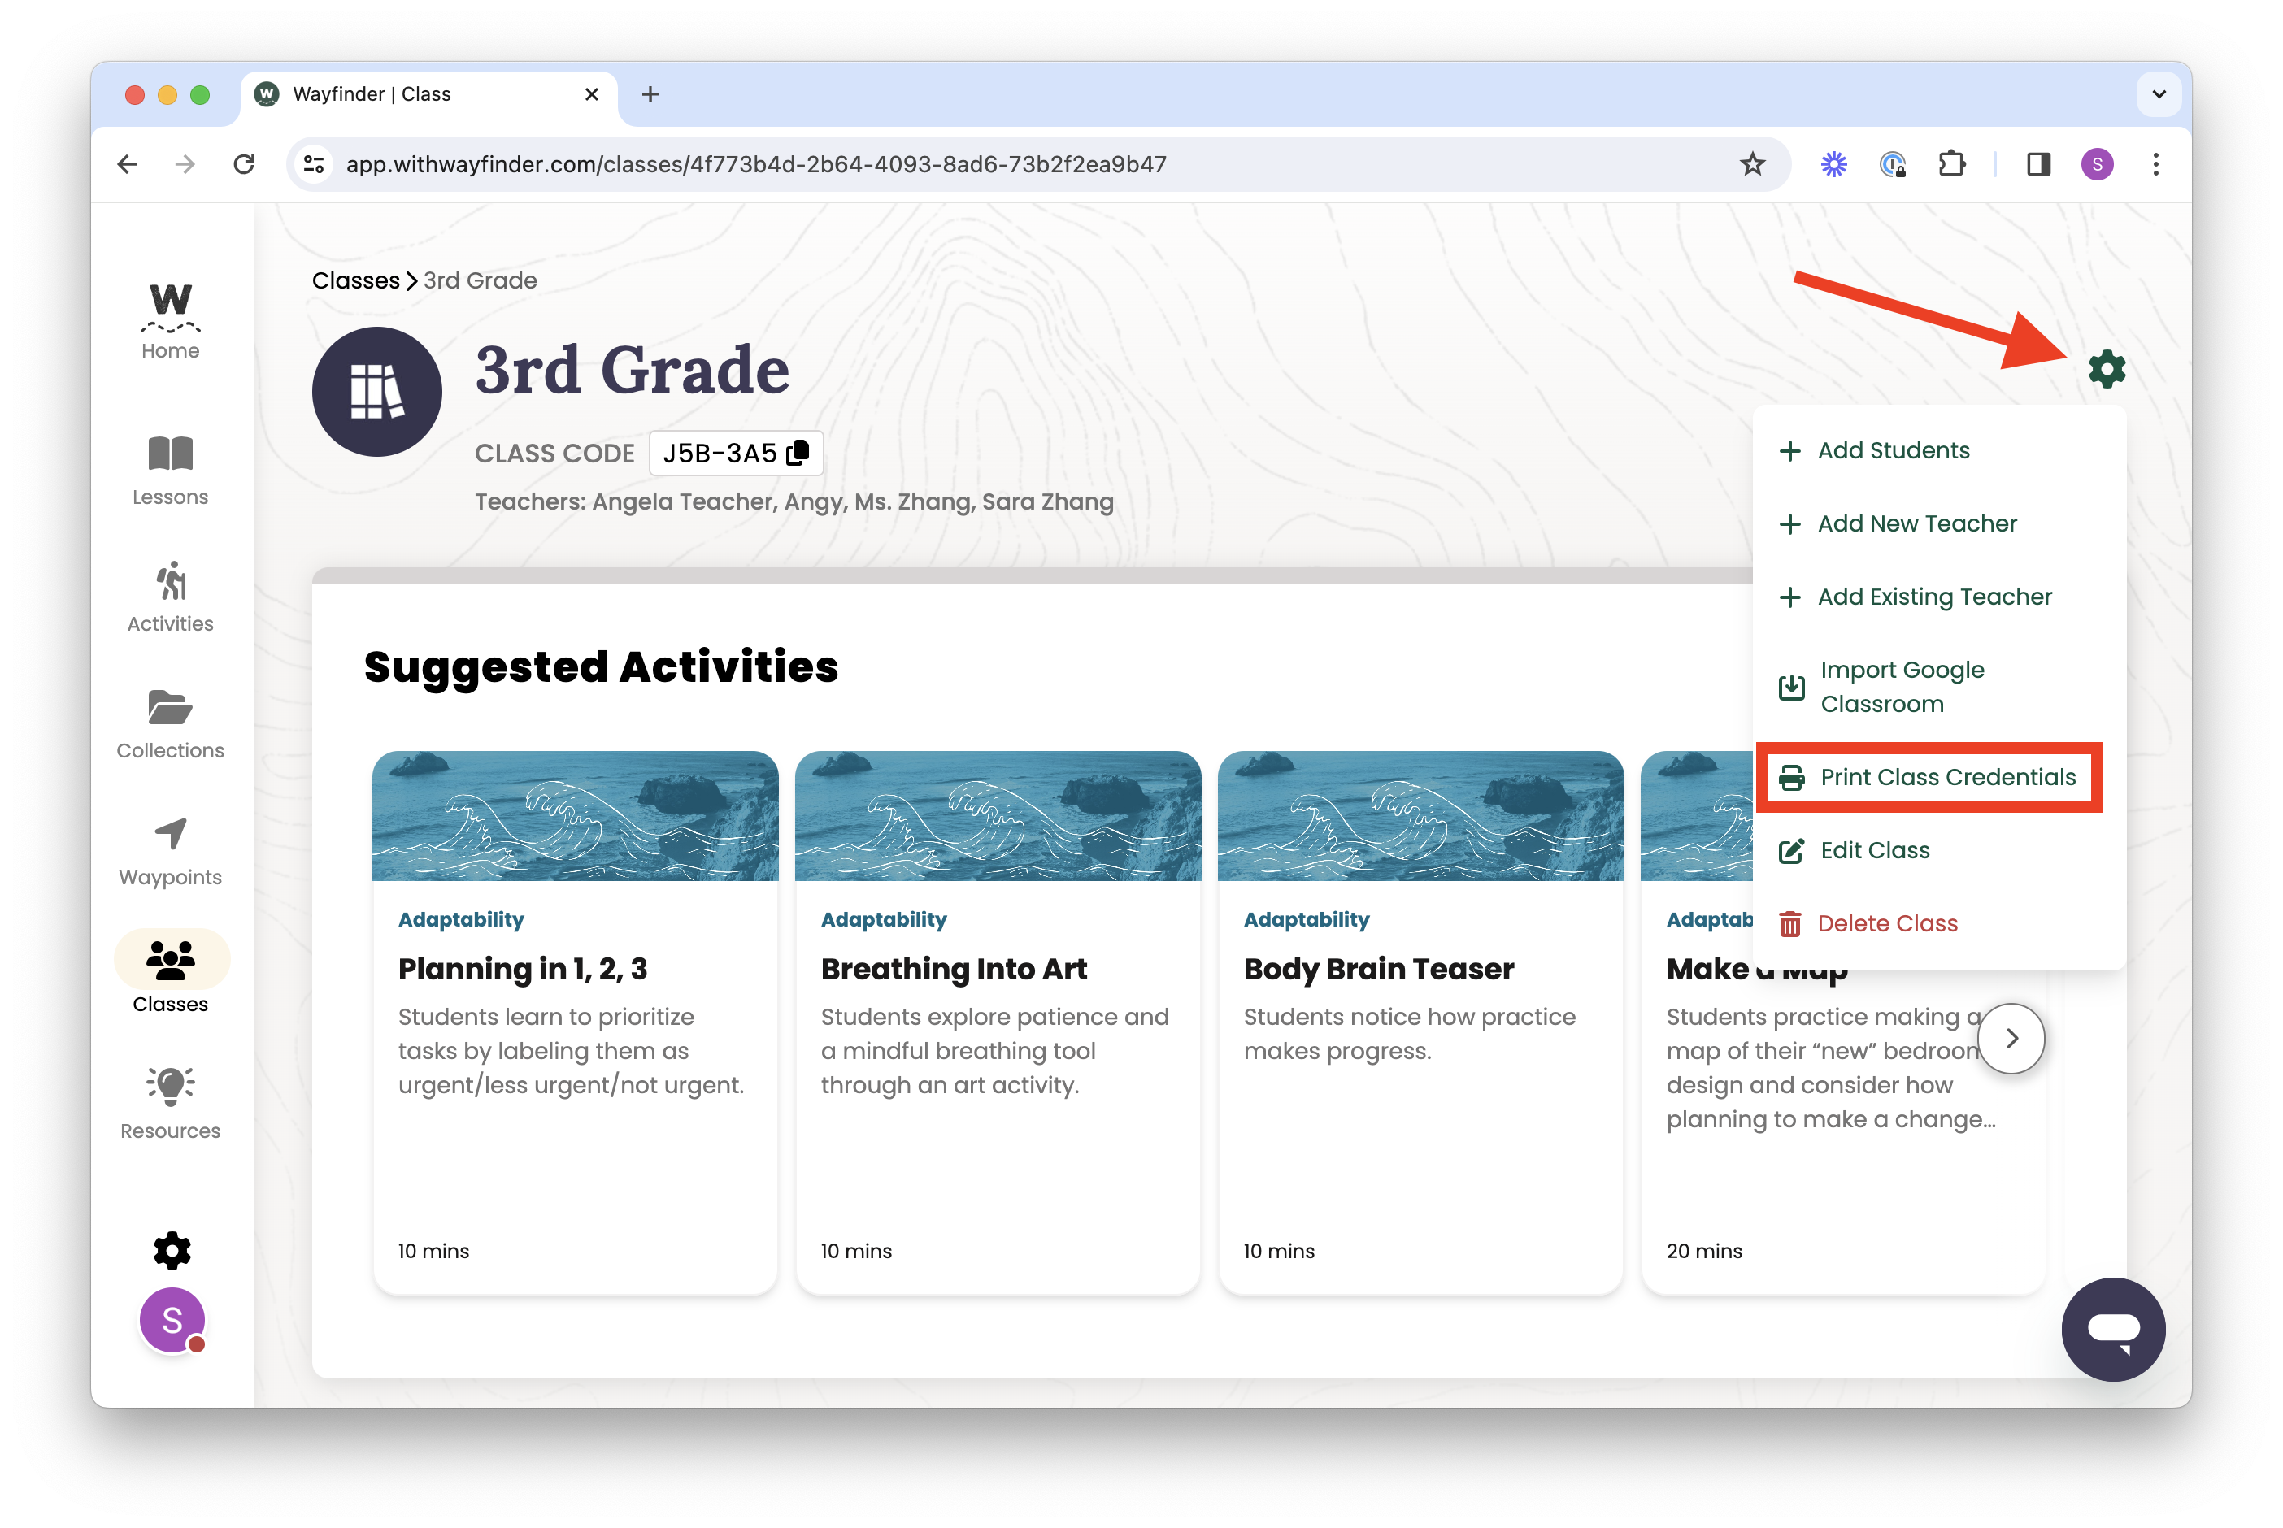The image size is (2283, 1528).
Task: Show next suggested activities with arrow
Action: point(2011,1038)
